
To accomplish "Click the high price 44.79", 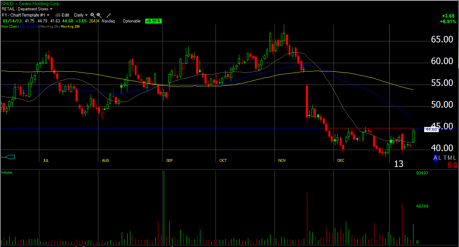I will point(43,21).
